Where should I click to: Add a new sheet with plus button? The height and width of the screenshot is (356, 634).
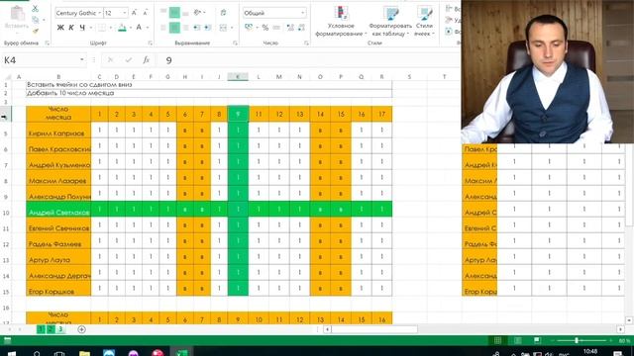coord(81,329)
